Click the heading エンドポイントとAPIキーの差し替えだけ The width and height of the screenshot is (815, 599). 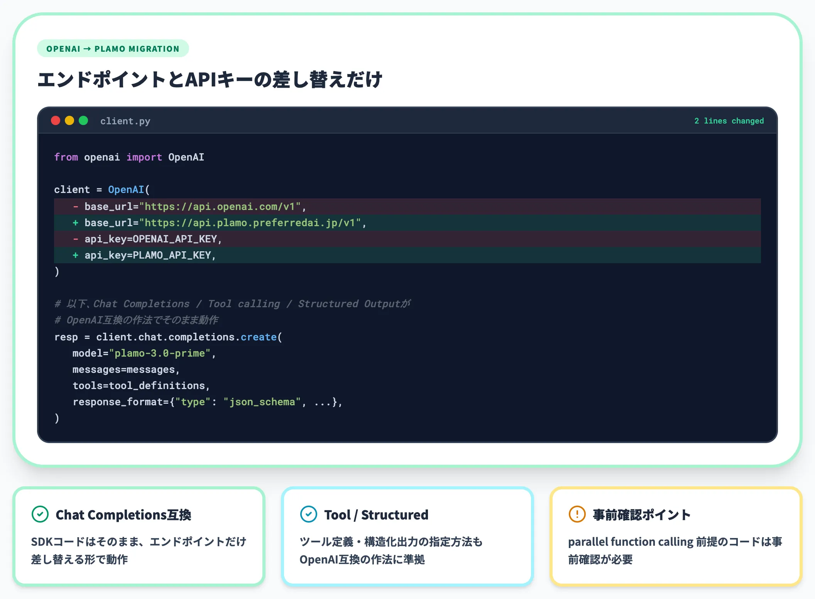tap(210, 80)
